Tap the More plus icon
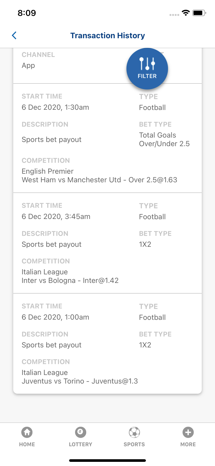This screenshot has height=466, width=215. pyautogui.click(x=188, y=432)
